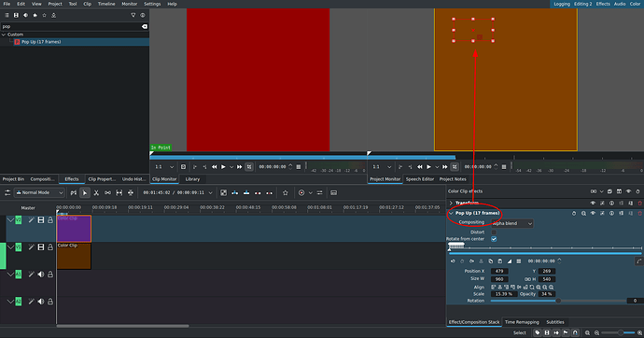Enable the Distort checkbox
The image size is (644, 338).
[x=494, y=232]
